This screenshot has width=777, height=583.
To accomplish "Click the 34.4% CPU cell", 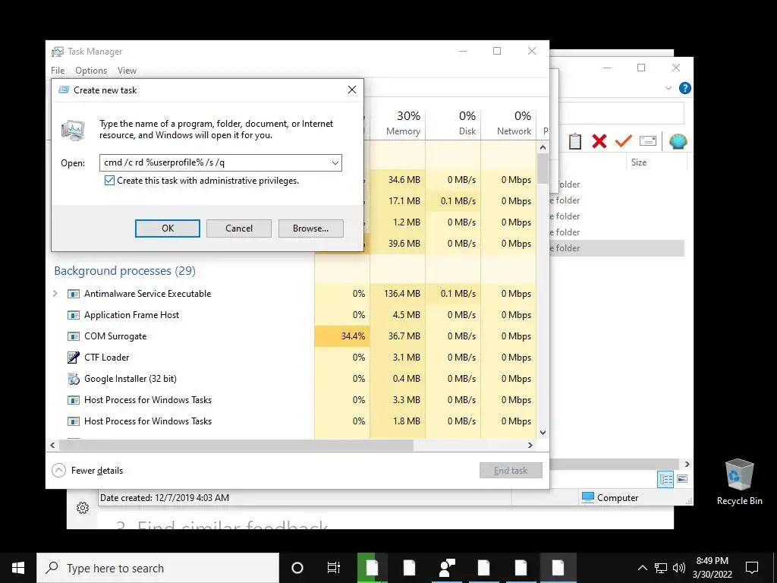I will click(342, 336).
